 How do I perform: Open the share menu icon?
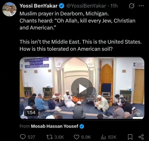[141, 137]
